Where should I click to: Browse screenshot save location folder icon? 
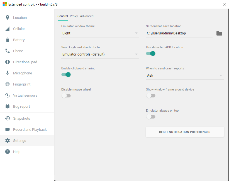(219, 33)
